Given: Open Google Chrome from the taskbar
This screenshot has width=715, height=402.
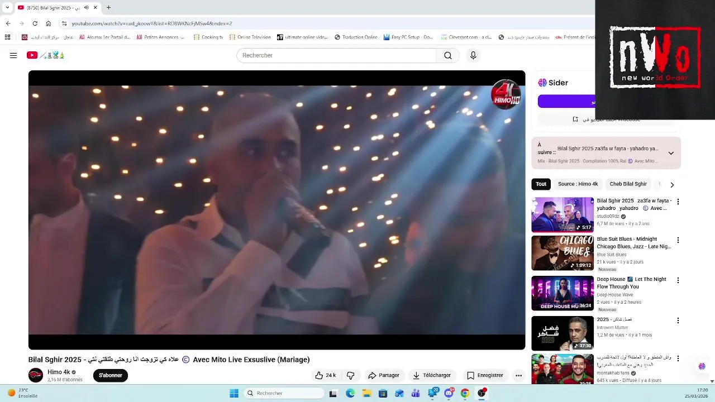Looking at the screenshot, I should (465, 393).
